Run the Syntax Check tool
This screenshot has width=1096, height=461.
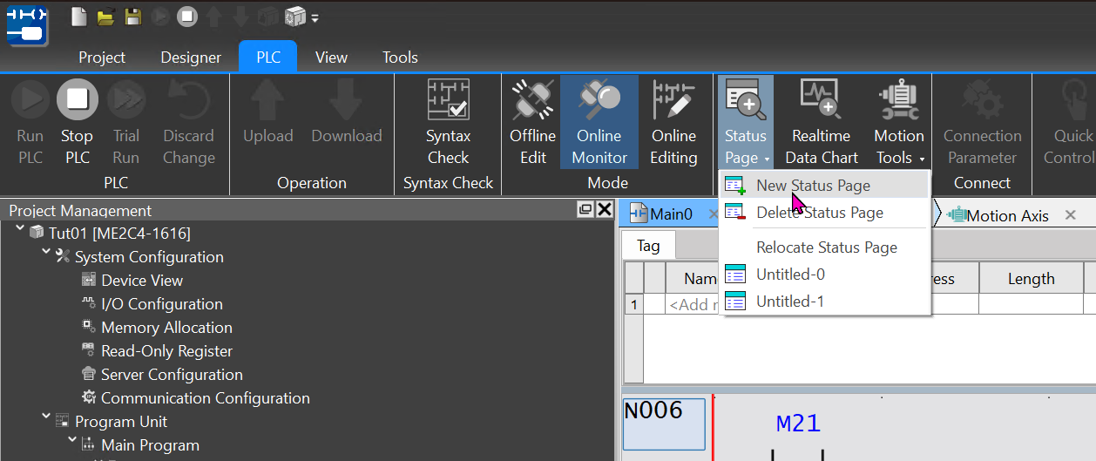pyautogui.click(x=448, y=122)
